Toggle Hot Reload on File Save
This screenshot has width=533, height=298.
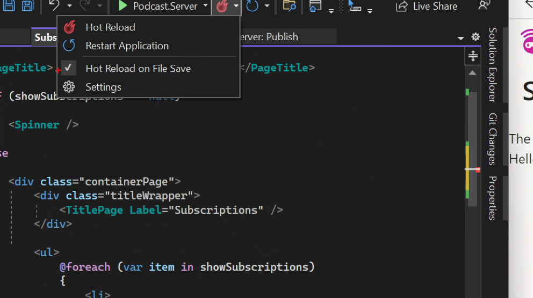click(x=138, y=69)
